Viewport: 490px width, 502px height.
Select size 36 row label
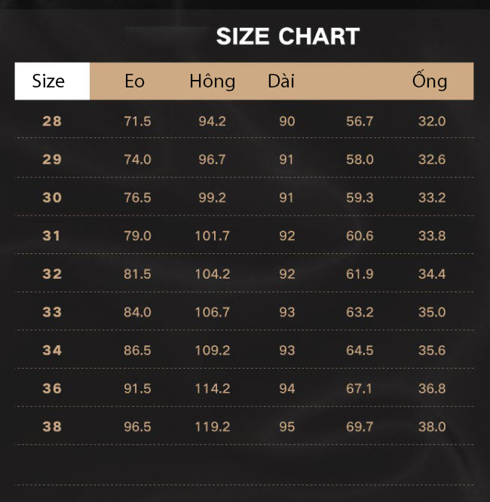pyautogui.click(x=52, y=389)
